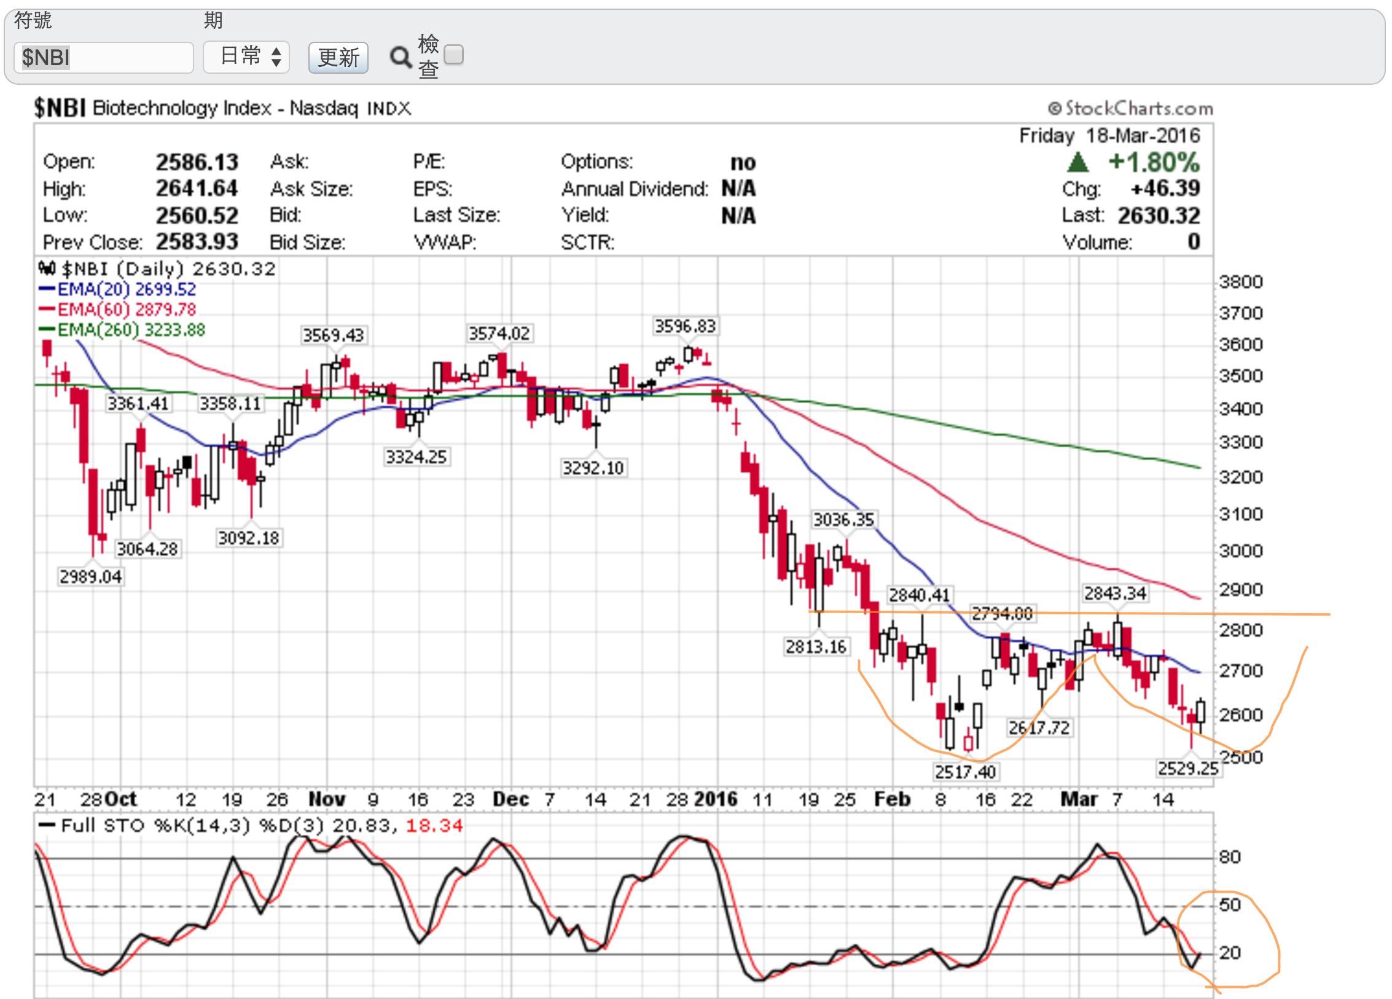1392x999 pixels.
Task: Click the Friday 18-Mar-2016 date
Action: click(x=1109, y=136)
